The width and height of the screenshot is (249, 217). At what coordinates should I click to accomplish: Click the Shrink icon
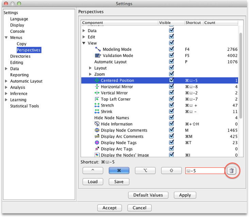(97, 111)
